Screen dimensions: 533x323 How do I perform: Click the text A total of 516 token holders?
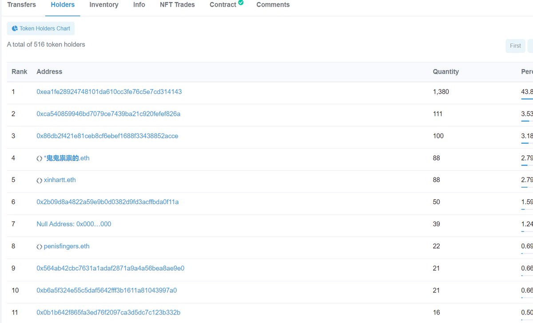(46, 44)
